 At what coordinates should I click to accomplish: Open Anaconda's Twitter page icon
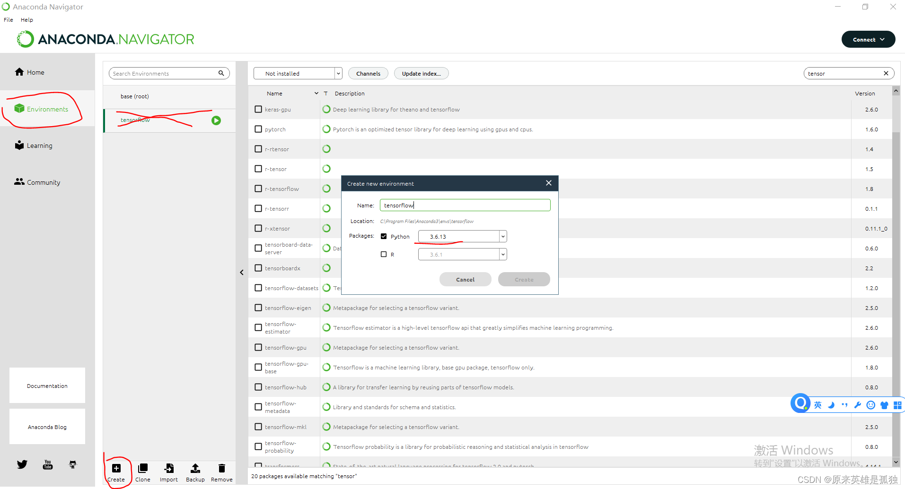[22, 464]
